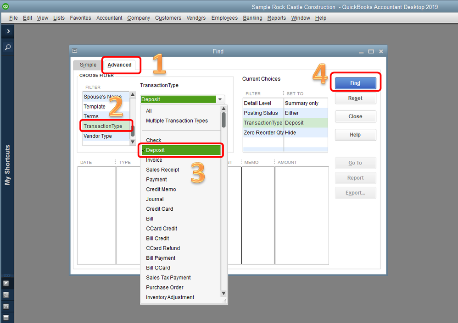The image size is (458, 323).
Task: Open the Reports menu
Action: 277,18
